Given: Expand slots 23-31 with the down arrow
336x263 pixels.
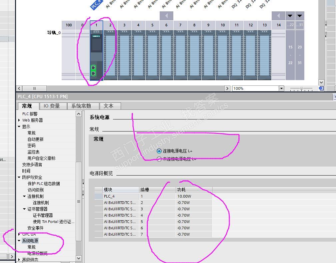Looking at the screenshot, I should (300, 16).
